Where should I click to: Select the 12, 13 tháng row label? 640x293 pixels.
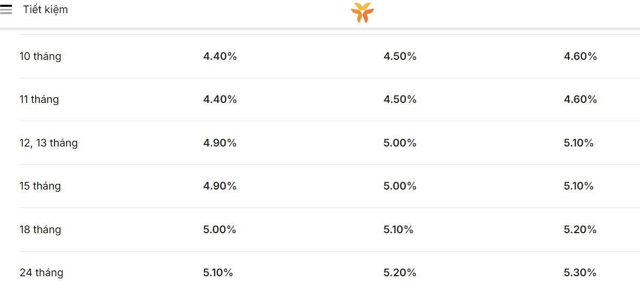point(49,143)
